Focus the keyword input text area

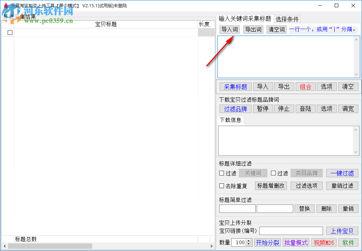(286, 57)
